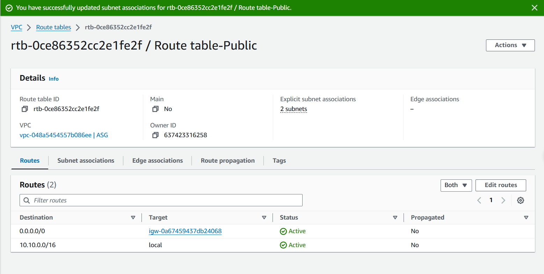This screenshot has height=274, width=544.
Task: Switch to the Route propagation tab
Action: pyautogui.click(x=227, y=160)
